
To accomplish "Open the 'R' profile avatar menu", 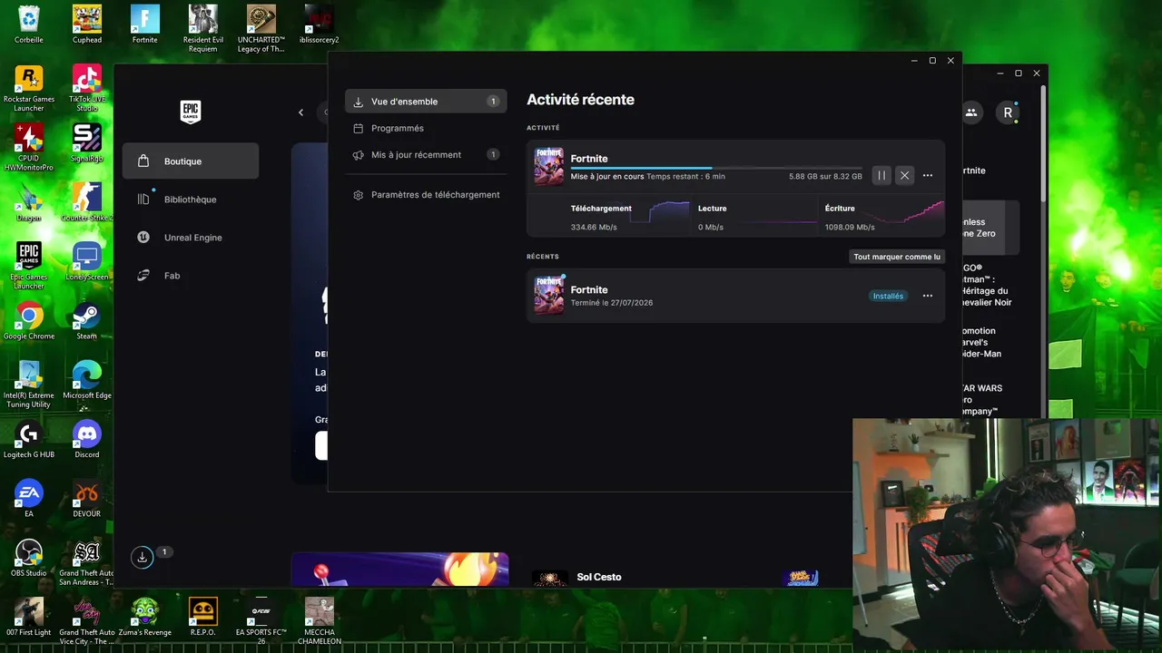I will 1008,112.
